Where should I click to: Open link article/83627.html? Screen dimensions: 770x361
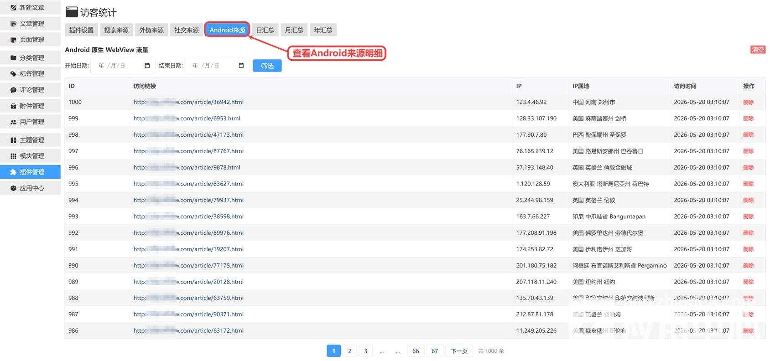coord(188,184)
